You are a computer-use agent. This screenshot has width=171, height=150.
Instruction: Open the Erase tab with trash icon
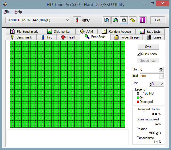(154, 37)
